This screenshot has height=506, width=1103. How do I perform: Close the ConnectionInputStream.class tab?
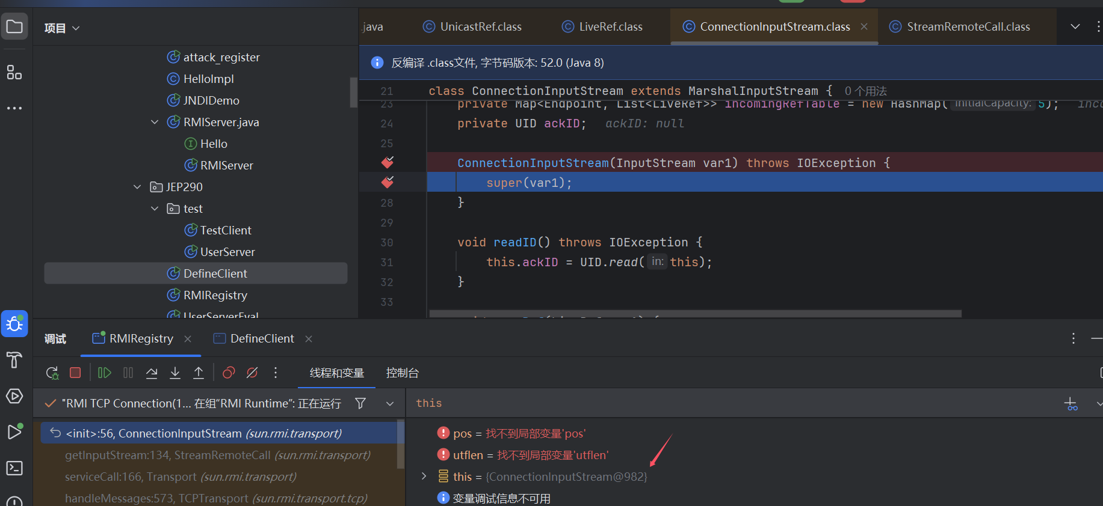point(864,26)
